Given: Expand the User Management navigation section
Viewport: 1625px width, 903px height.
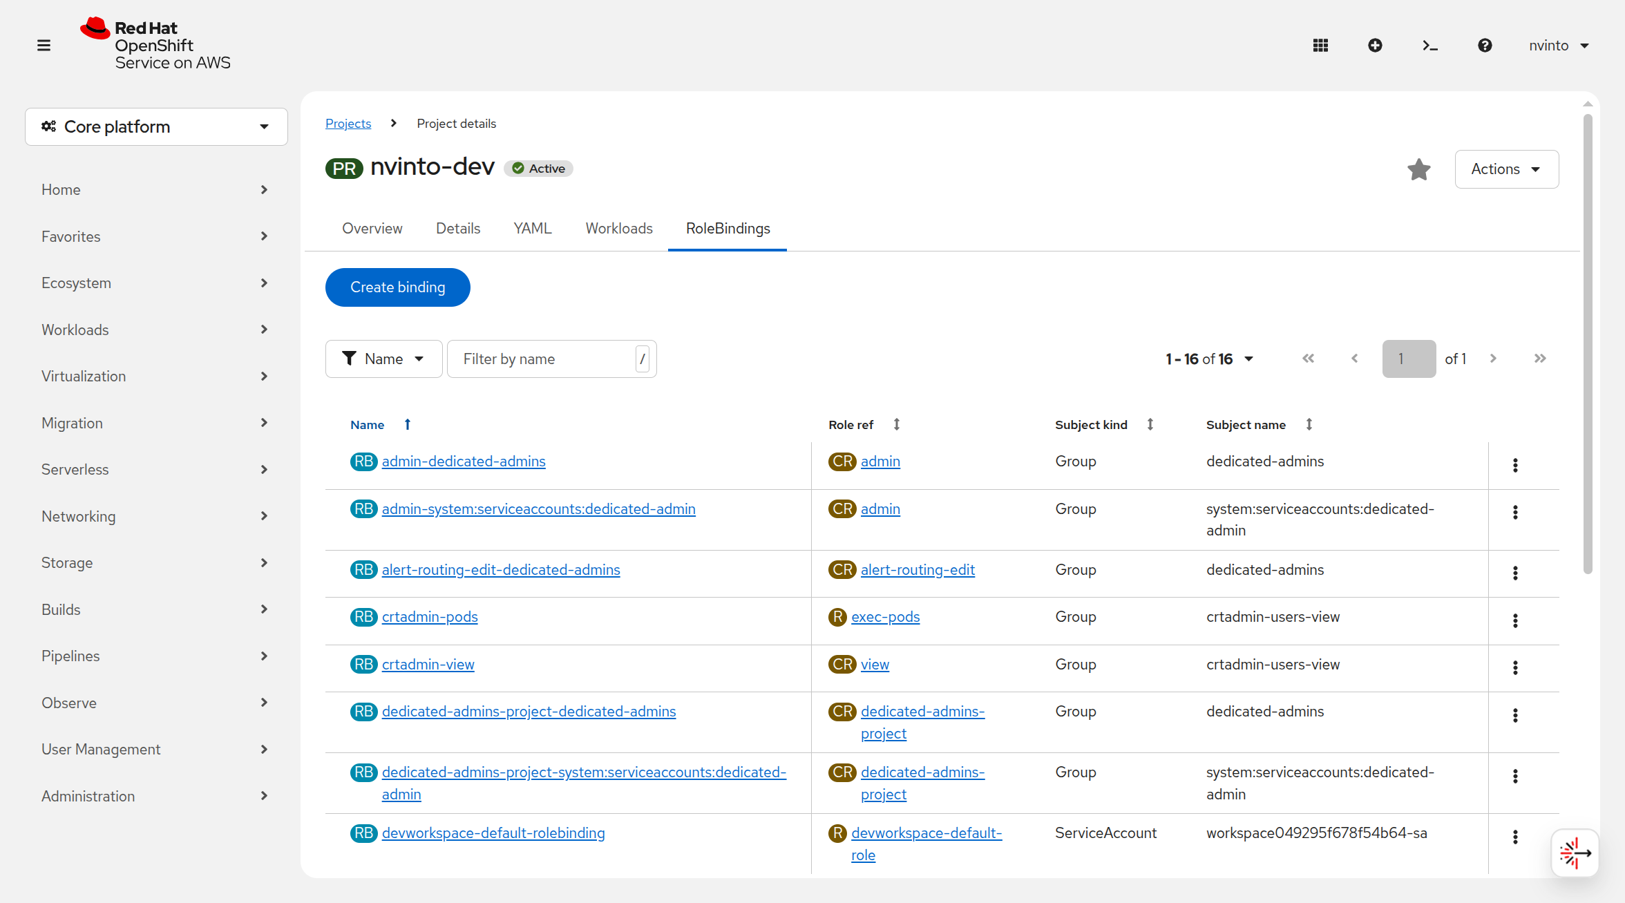Looking at the screenshot, I should [156, 749].
